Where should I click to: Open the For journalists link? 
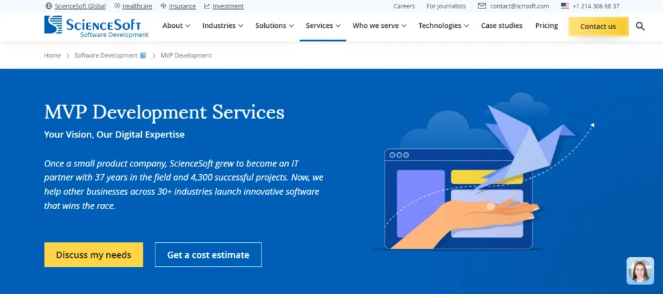(446, 6)
